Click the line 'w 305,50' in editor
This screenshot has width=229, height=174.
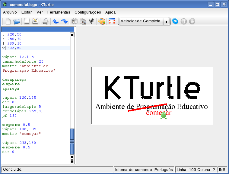(x=36, y=48)
